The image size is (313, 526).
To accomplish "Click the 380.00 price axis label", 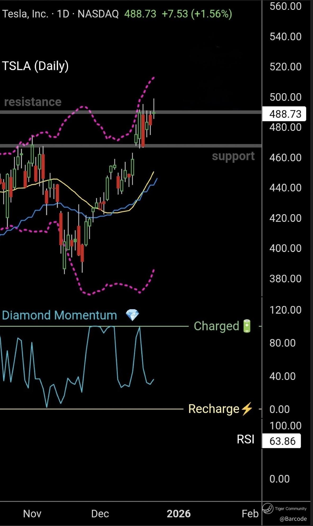I will (285, 279).
